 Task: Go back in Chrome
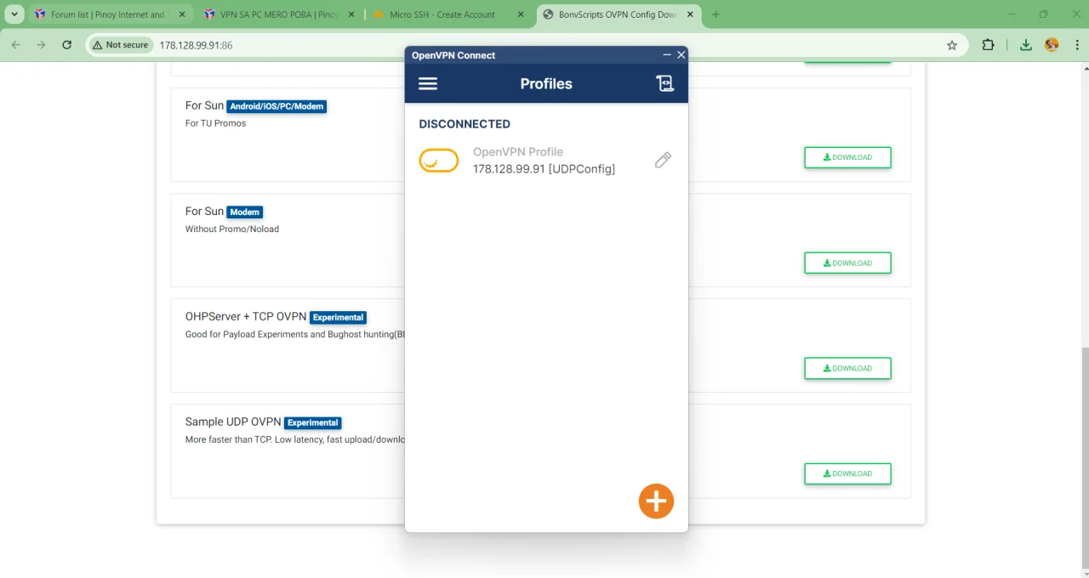pyautogui.click(x=15, y=45)
